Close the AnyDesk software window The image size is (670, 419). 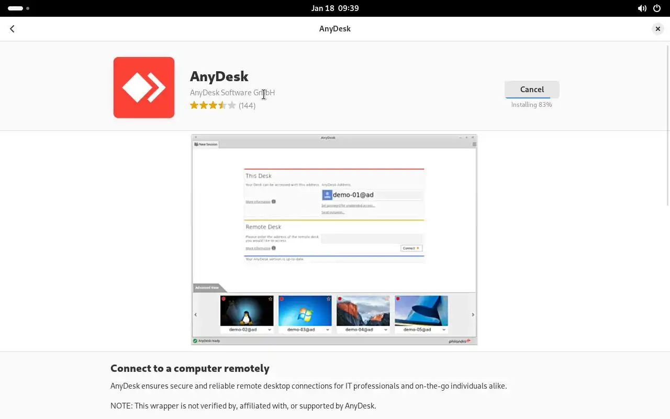click(658, 29)
